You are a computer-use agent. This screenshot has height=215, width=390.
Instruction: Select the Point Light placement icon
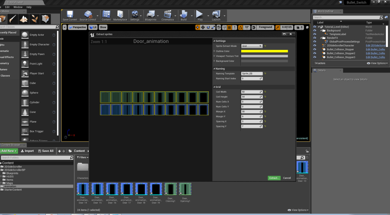(x=25, y=64)
